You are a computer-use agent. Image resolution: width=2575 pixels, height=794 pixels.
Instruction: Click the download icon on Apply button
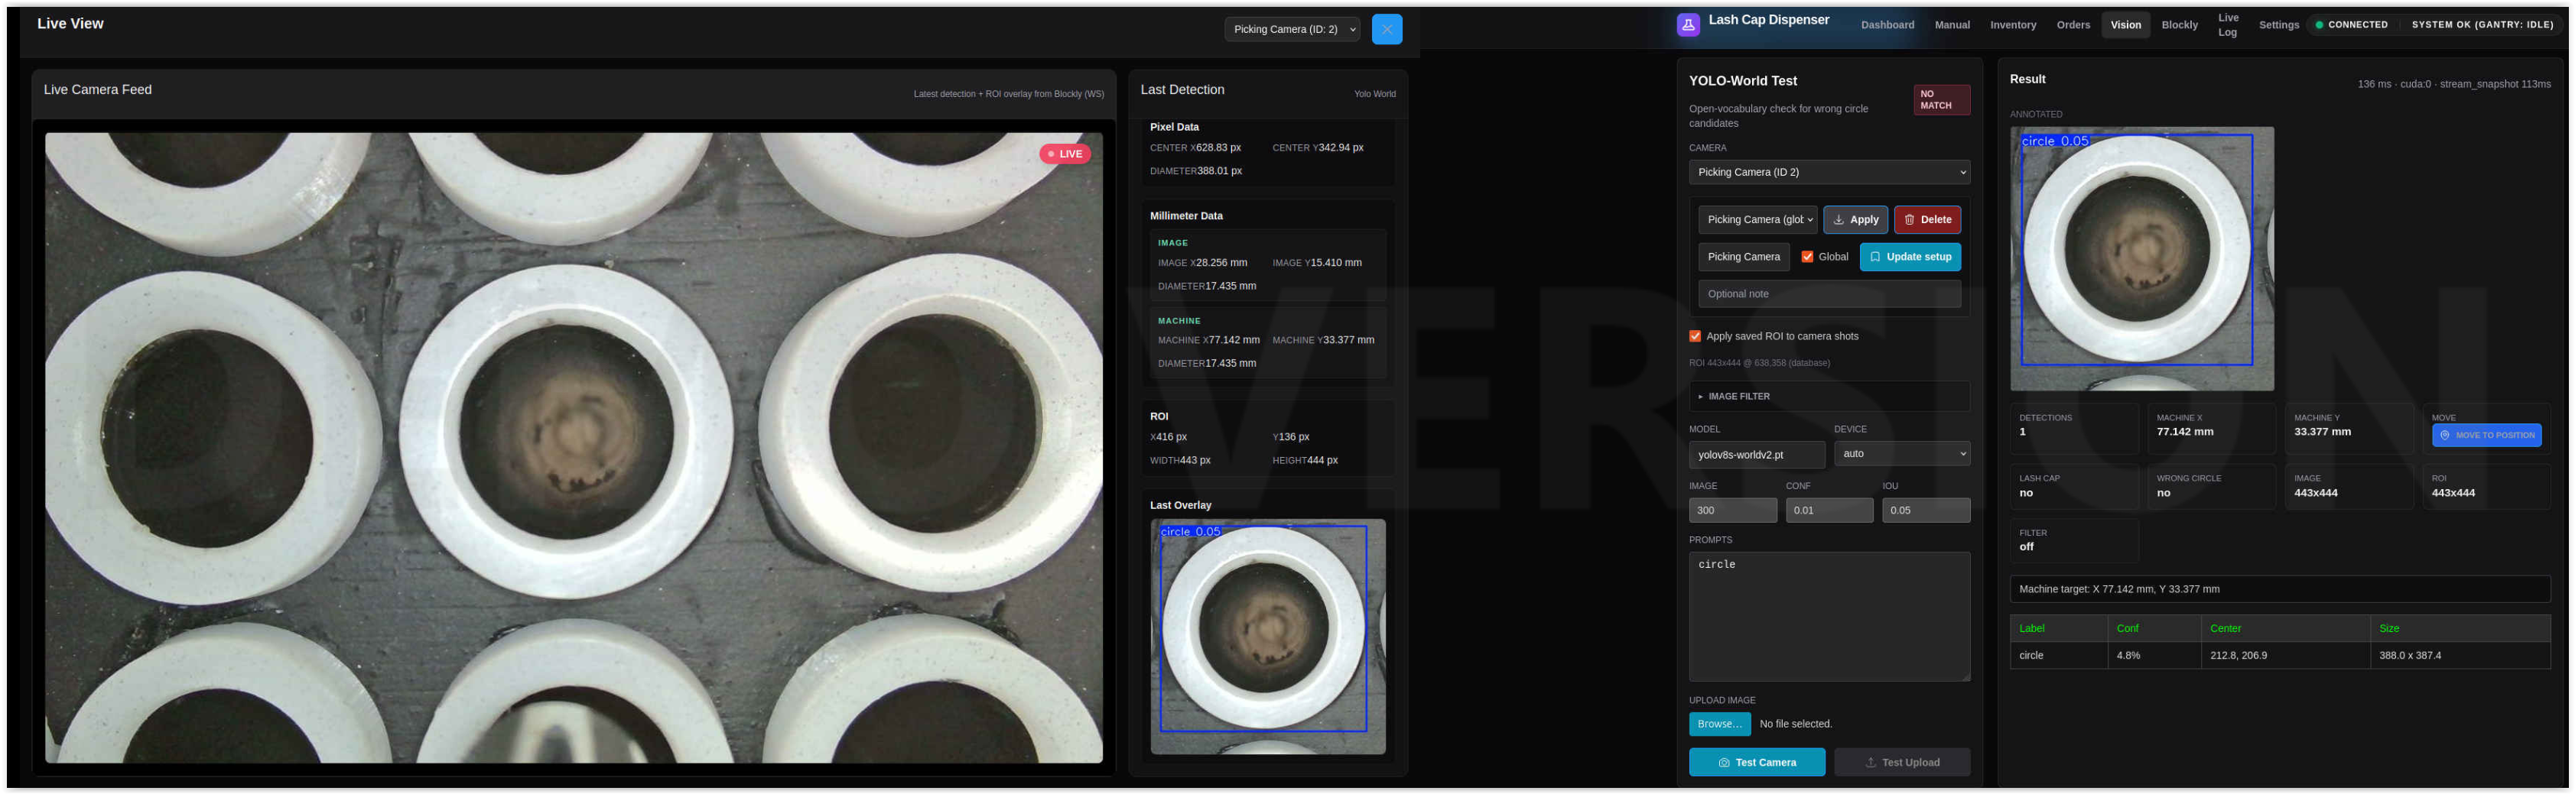point(1837,220)
